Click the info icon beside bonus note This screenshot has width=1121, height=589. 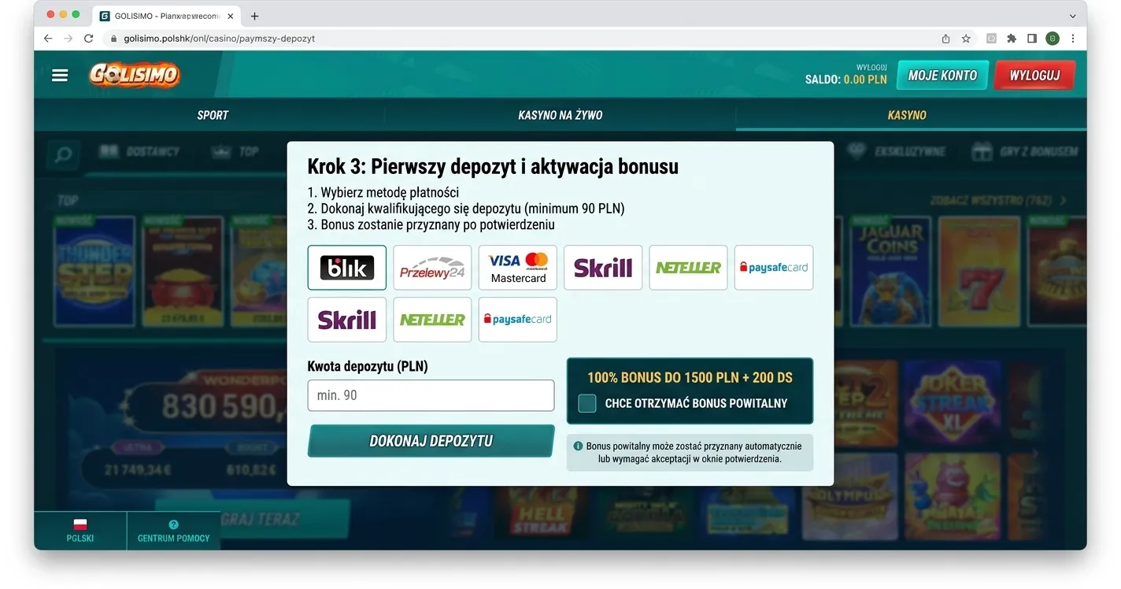[579, 446]
